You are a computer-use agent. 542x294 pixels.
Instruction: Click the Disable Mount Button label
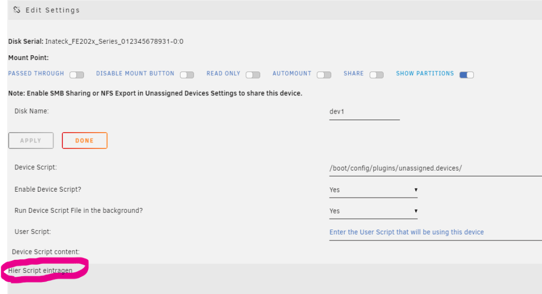(135, 74)
